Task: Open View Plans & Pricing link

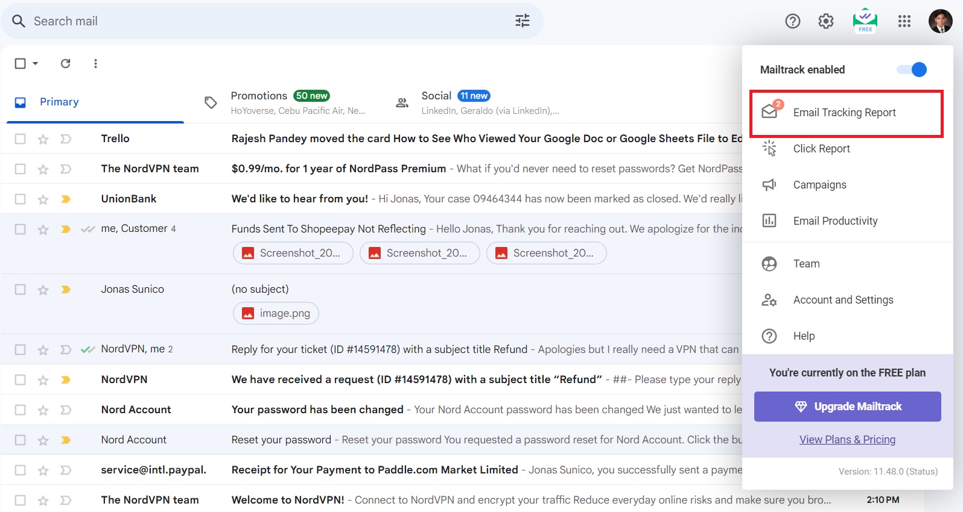Action: pos(847,440)
